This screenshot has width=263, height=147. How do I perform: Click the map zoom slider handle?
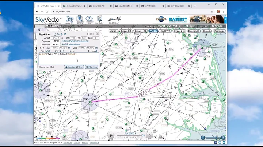[217, 138]
